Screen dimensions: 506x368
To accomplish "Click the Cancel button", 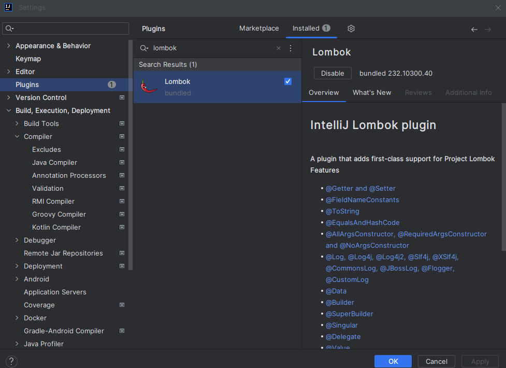I will [x=436, y=361].
